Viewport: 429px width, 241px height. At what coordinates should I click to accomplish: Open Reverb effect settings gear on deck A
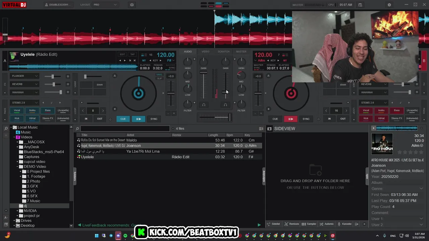(x=68, y=84)
